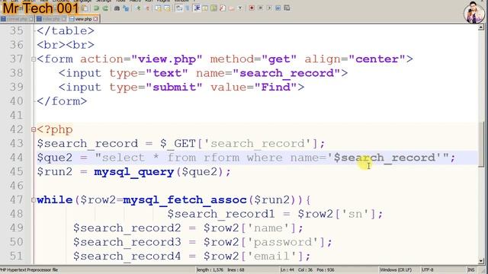Click the Undo toolbar icon
The image size is (488, 274).
96,8
